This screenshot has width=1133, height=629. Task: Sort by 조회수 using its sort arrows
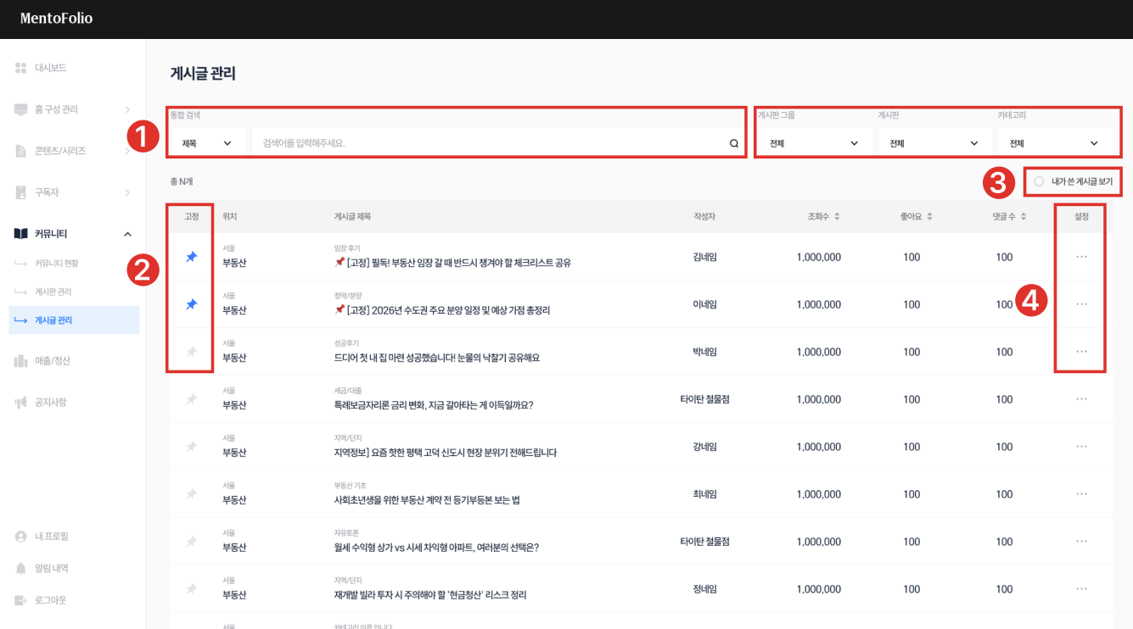(837, 217)
